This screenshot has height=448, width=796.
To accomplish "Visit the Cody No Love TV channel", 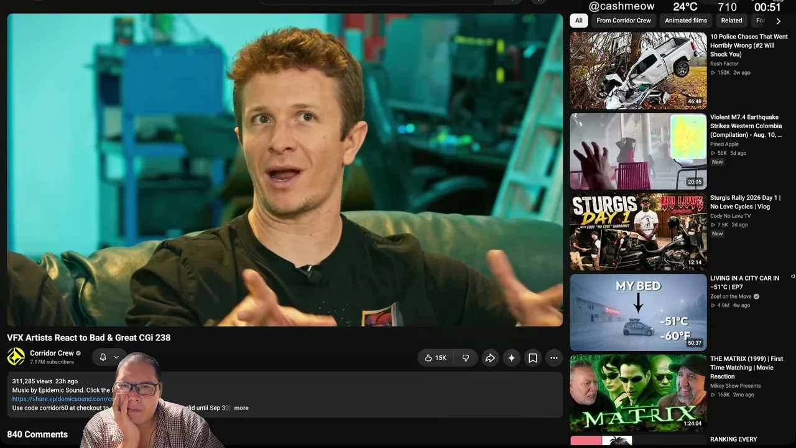I will pyautogui.click(x=730, y=216).
